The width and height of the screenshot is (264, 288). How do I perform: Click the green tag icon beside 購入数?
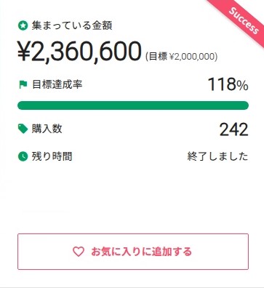coord(23,129)
